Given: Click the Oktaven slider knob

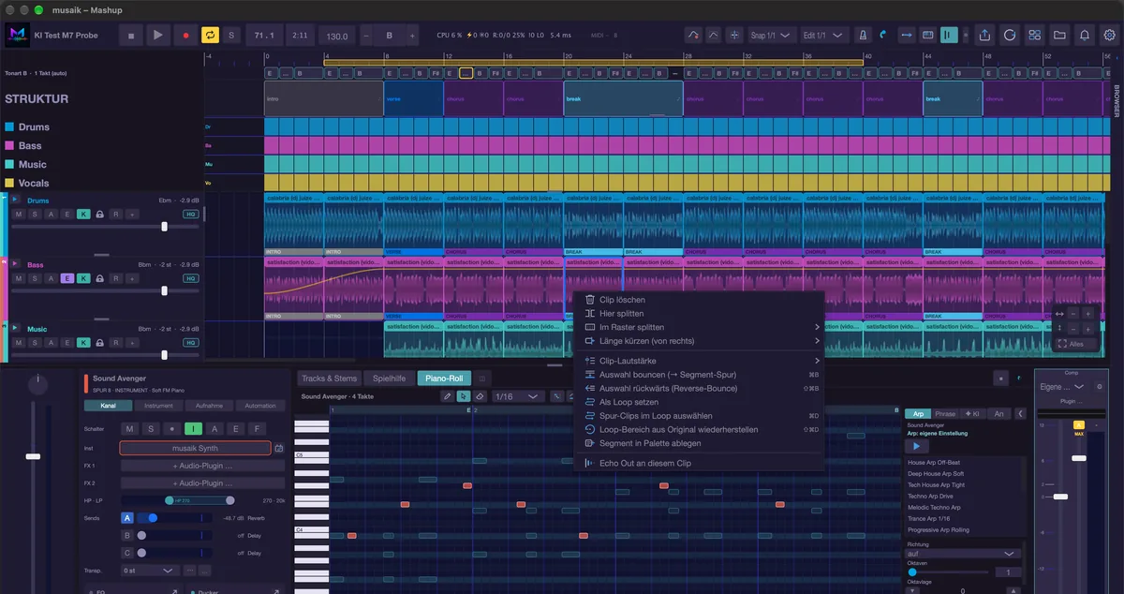Looking at the screenshot, I should [912, 572].
